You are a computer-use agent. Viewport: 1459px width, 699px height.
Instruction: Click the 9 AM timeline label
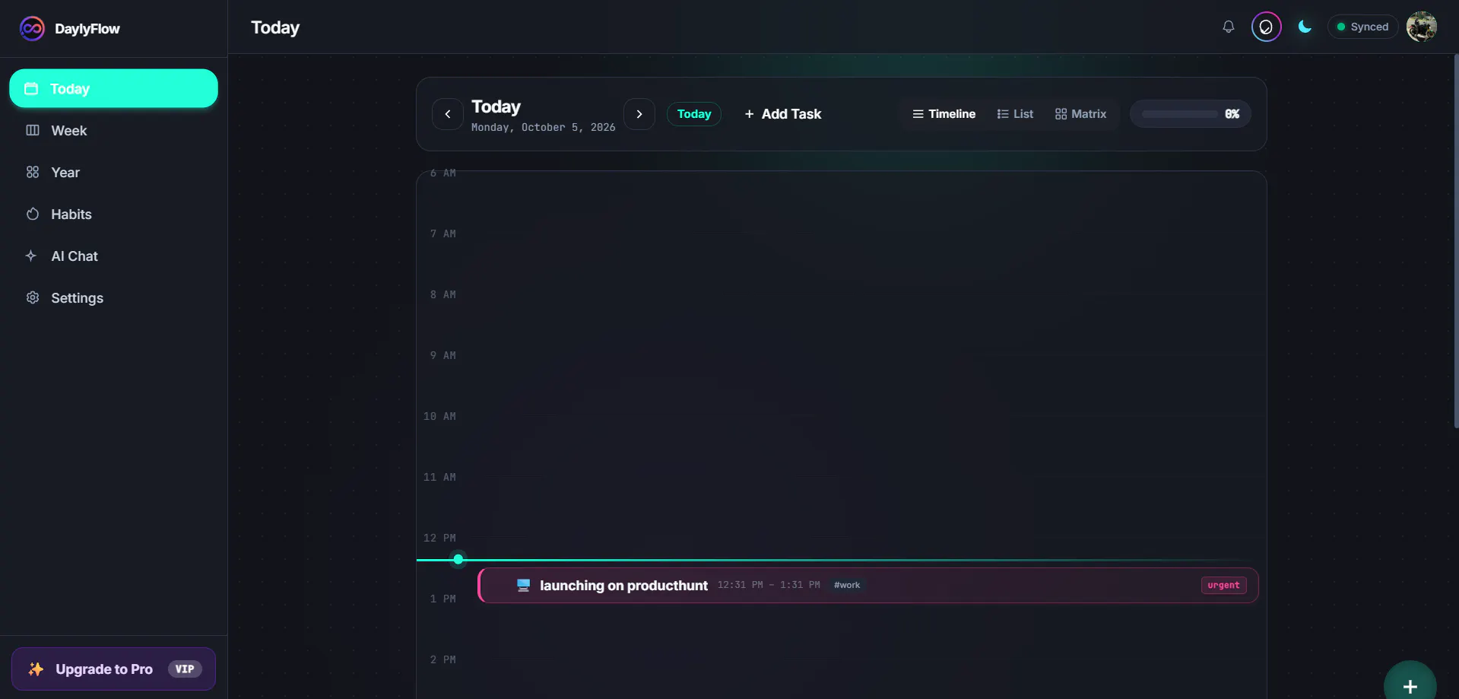tap(442, 355)
